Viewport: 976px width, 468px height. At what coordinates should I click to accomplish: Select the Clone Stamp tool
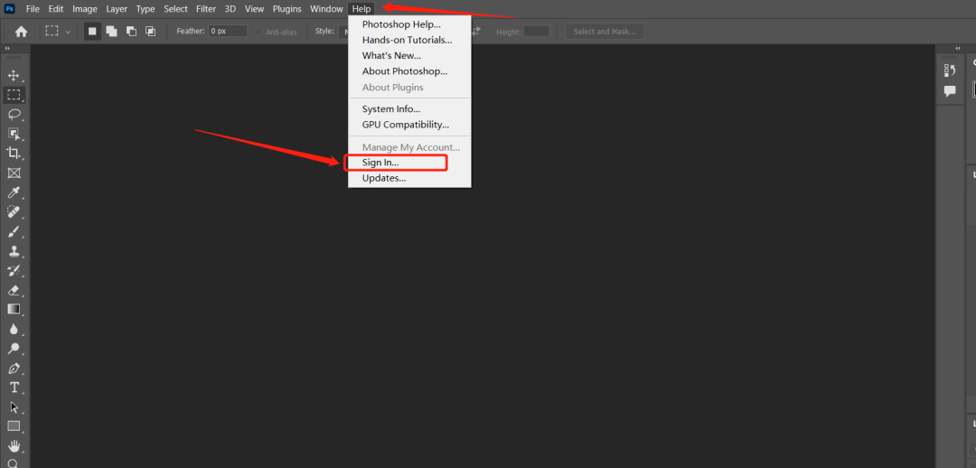(14, 251)
